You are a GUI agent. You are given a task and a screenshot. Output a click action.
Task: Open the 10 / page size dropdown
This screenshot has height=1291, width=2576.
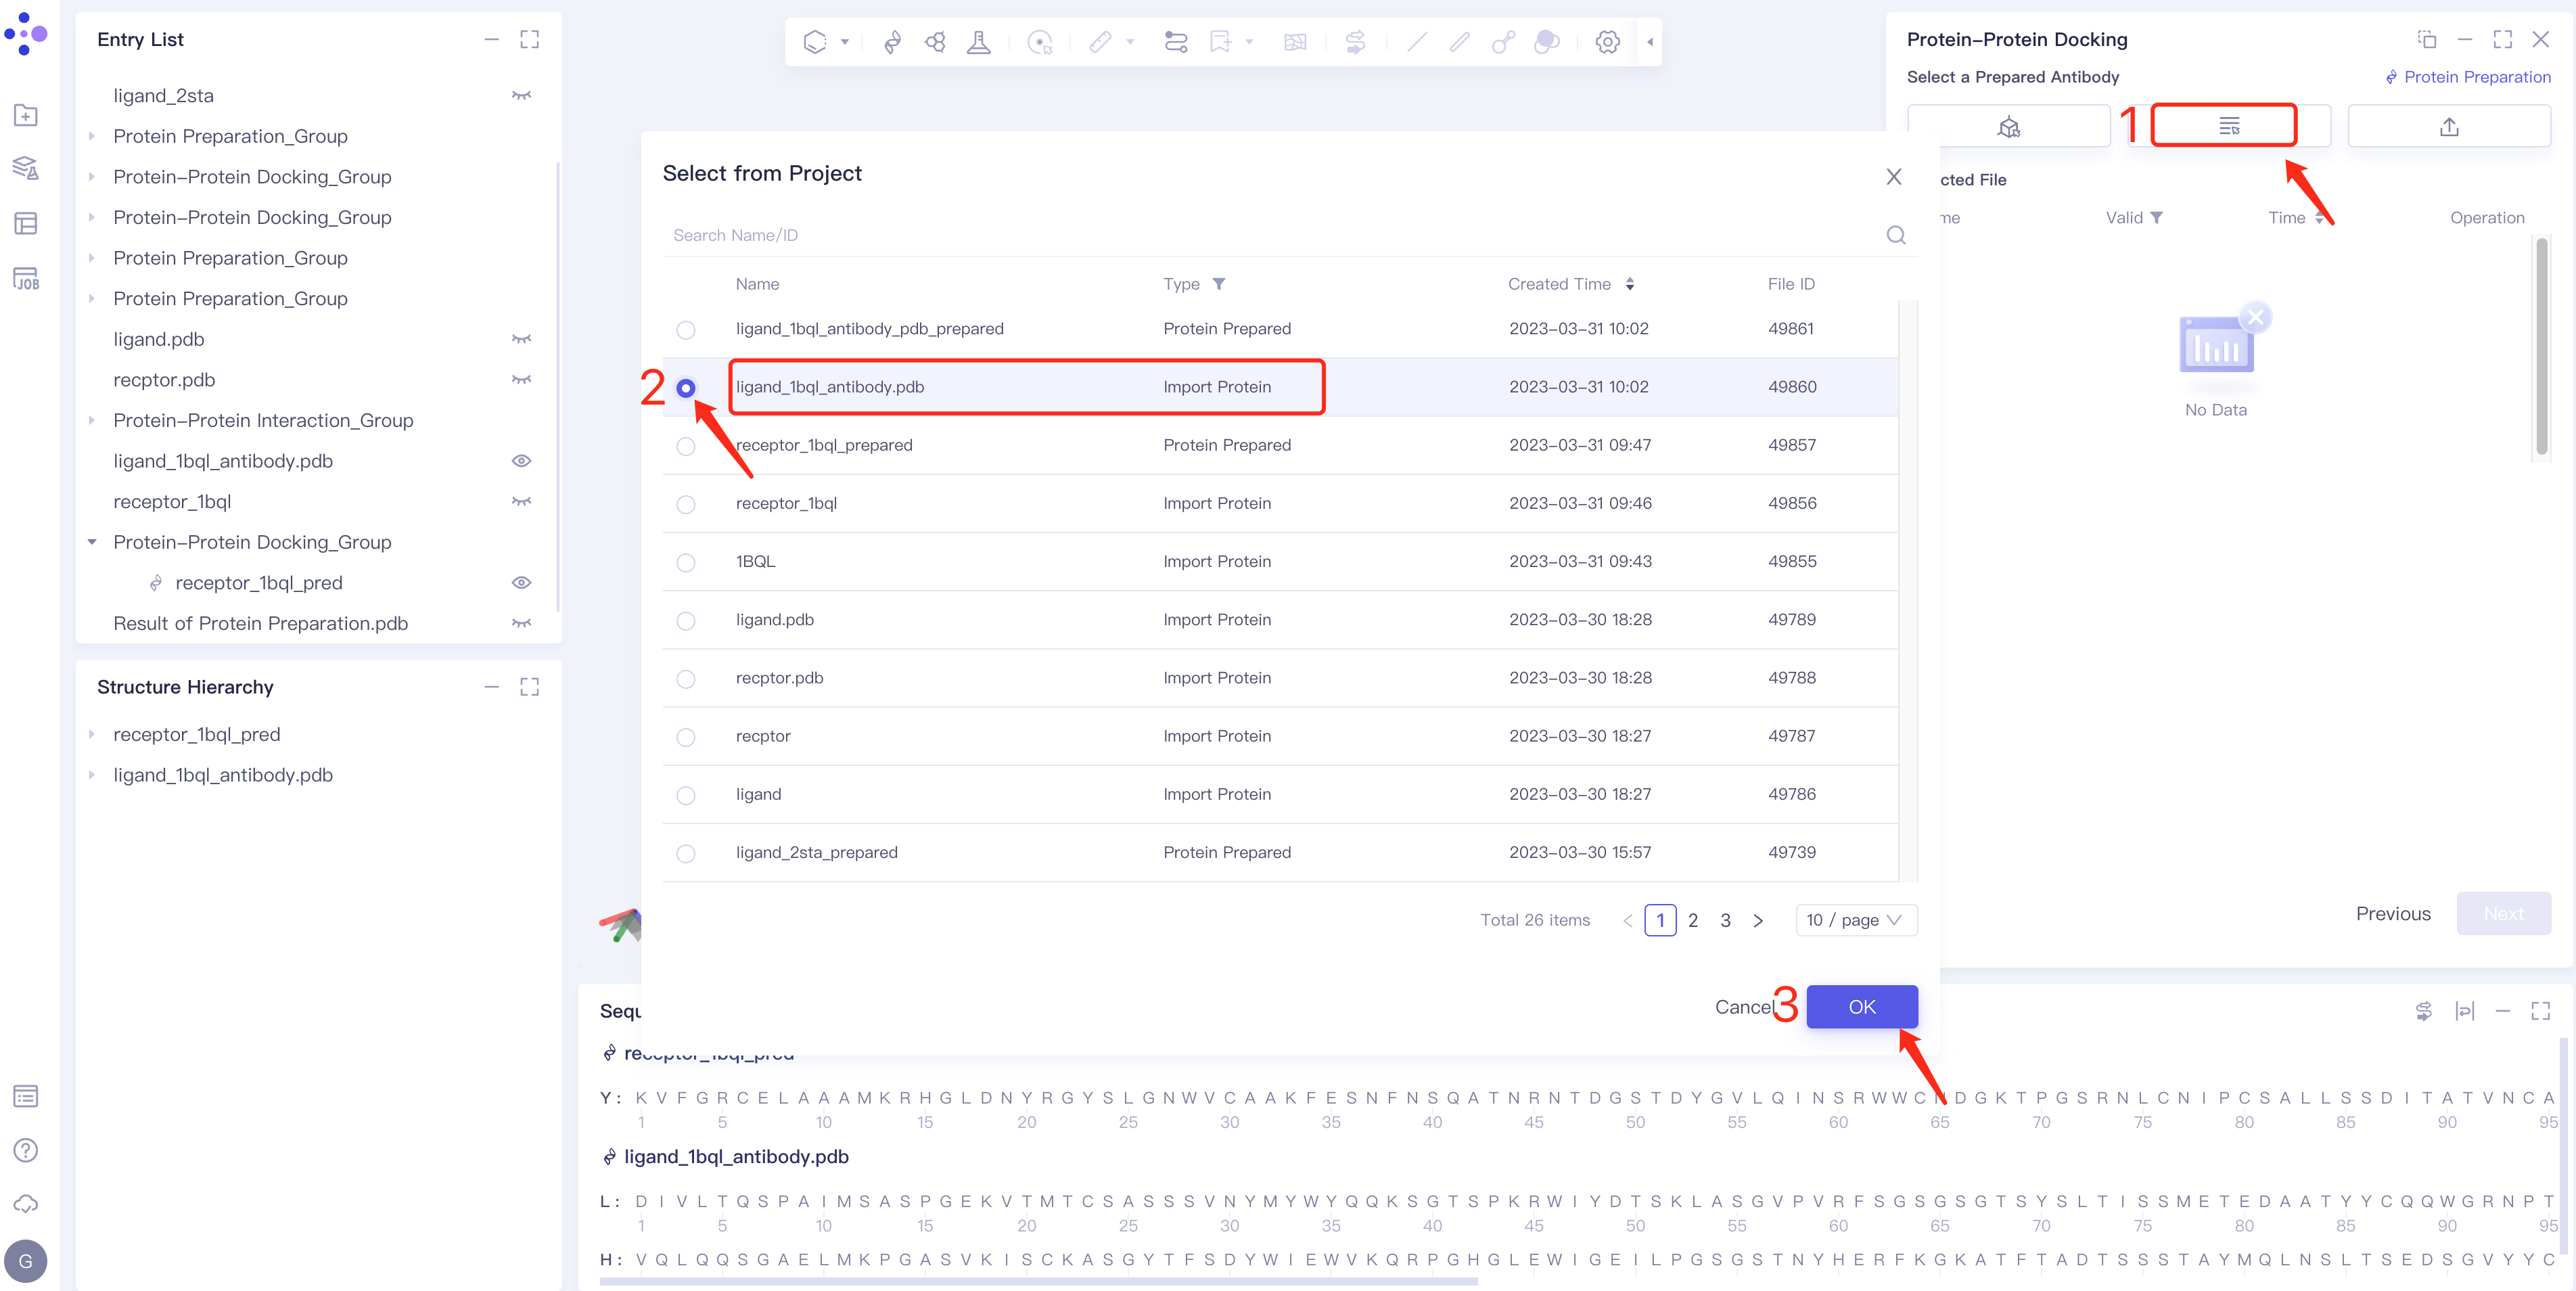pos(1856,920)
